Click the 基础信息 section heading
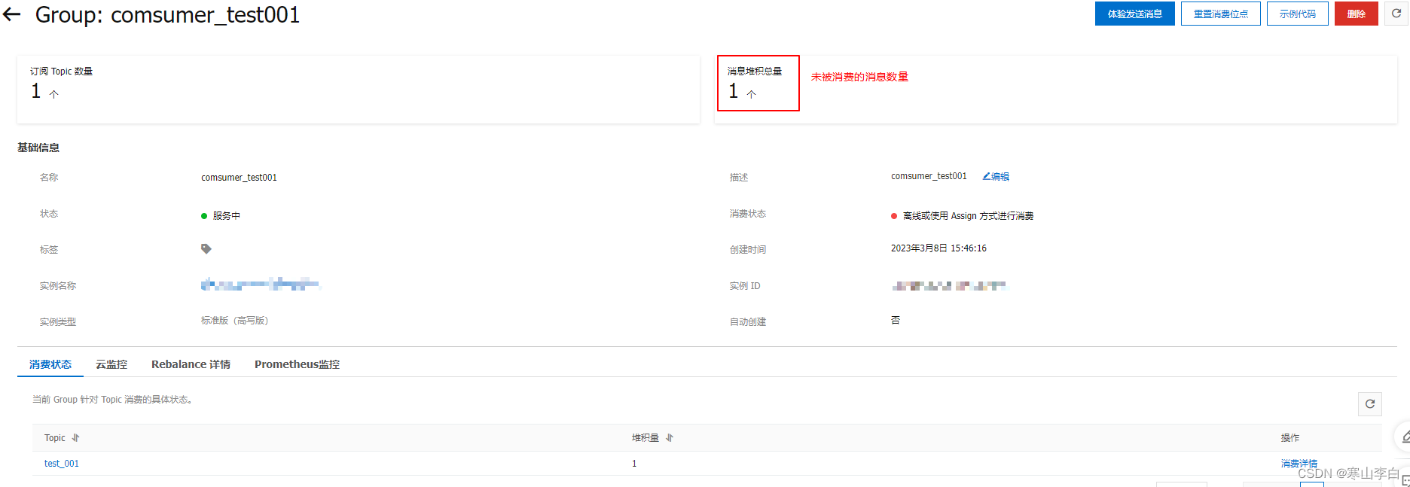This screenshot has width=1410, height=487. [x=38, y=148]
